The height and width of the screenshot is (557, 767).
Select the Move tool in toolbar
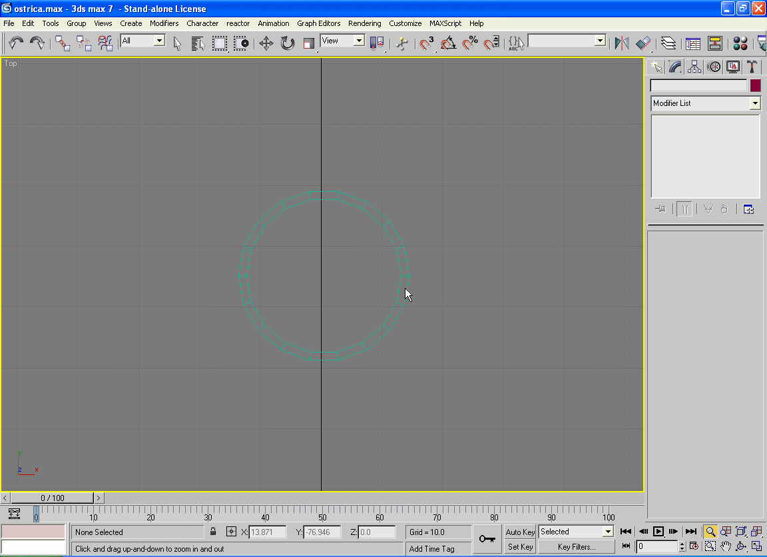(x=266, y=43)
